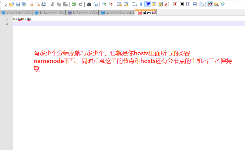Click the Document Map icon
This screenshot has height=150, width=245.
(160, 4)
